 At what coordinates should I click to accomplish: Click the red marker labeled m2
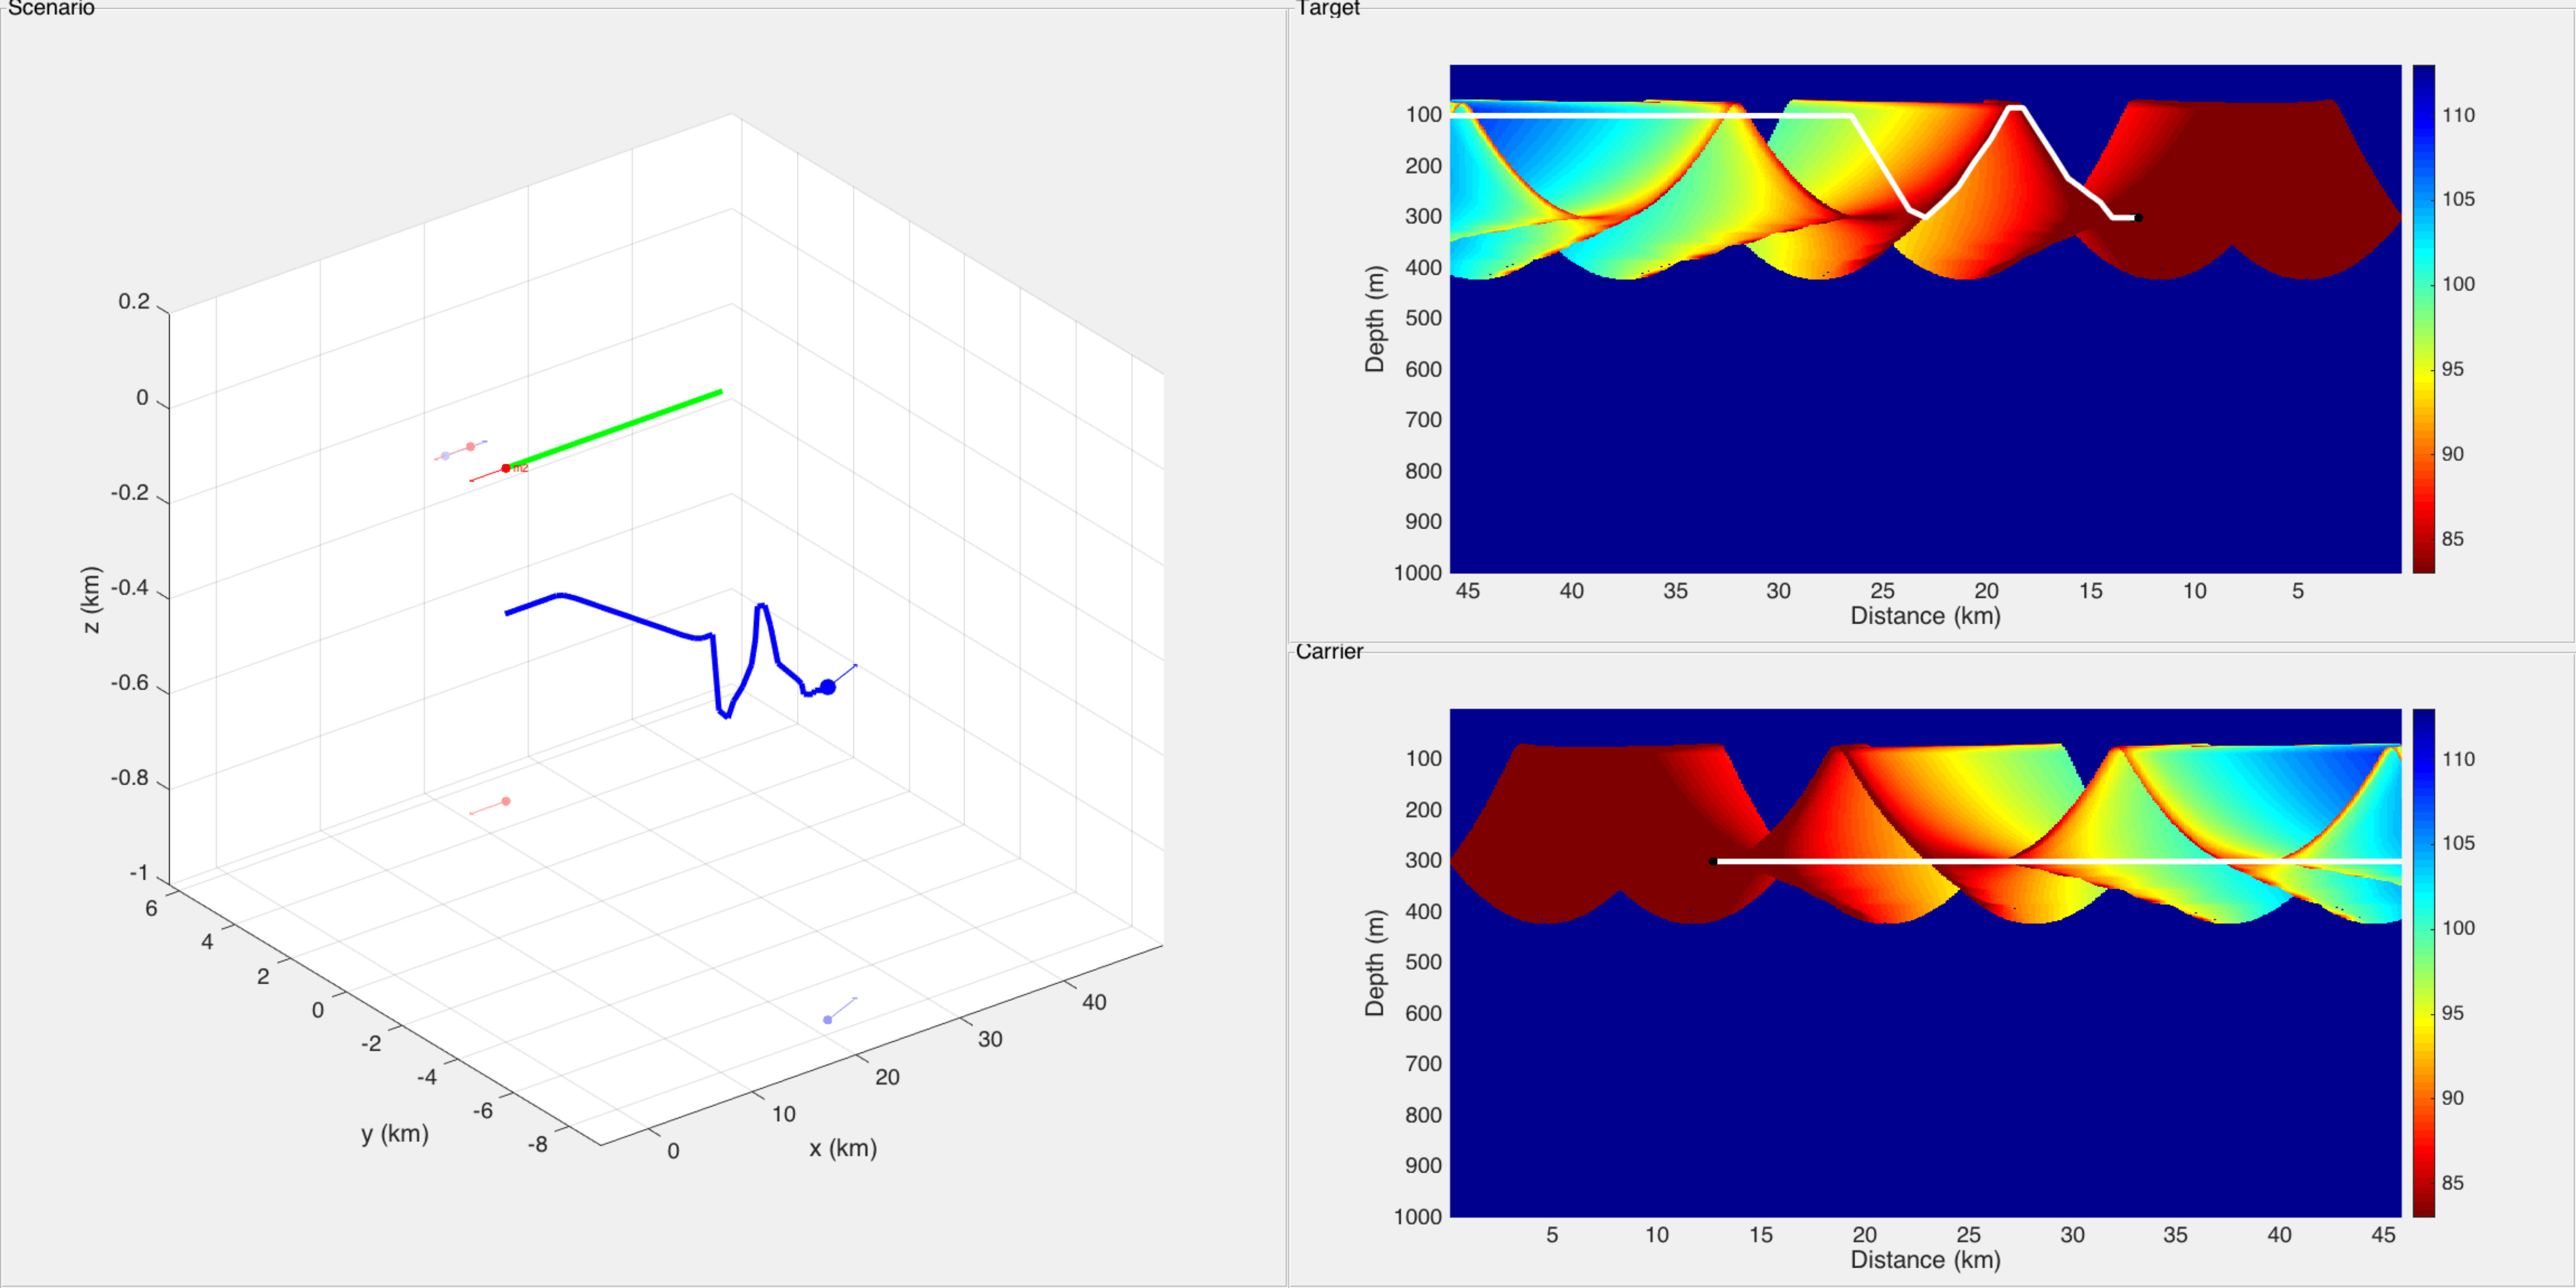tap(506, 468)
